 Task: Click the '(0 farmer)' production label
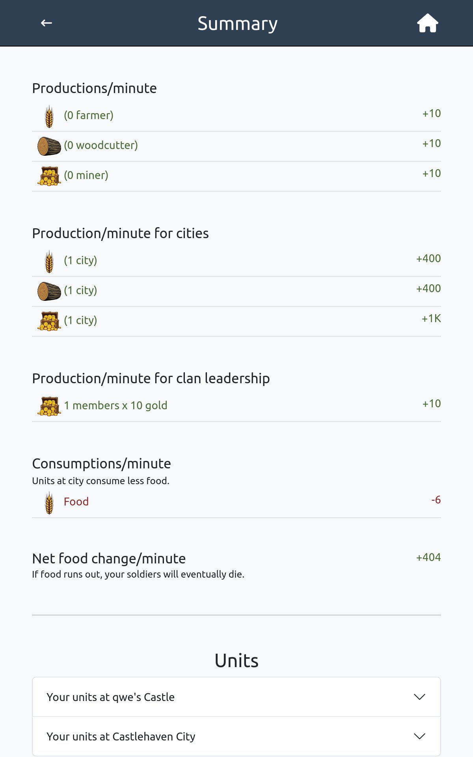coord(89,115)
